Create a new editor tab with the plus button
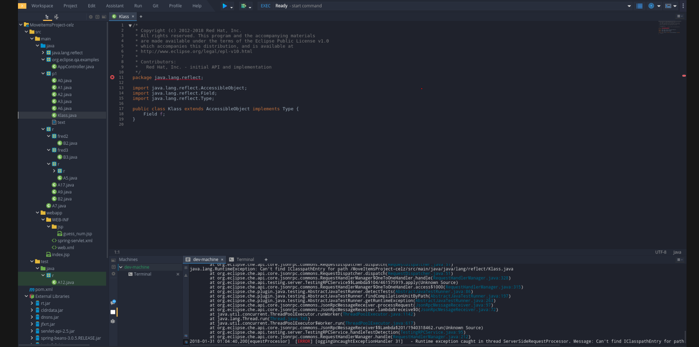The height and width of the screenshot is (347, 699). pos(141,16)
